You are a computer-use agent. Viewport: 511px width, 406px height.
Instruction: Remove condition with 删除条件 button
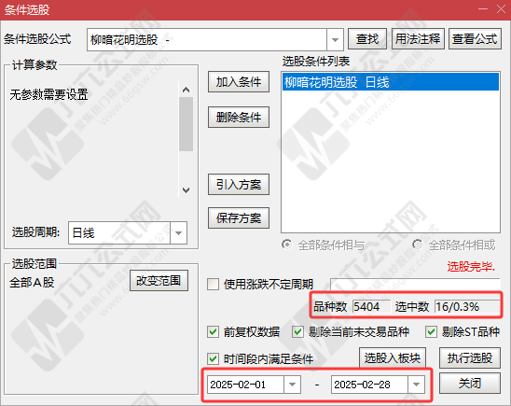[239, 117]
